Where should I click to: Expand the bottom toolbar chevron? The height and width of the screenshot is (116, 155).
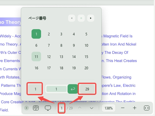[x=26, y=108]
